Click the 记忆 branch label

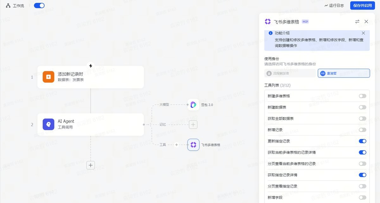pyautogui.click(x=162, y=125)
